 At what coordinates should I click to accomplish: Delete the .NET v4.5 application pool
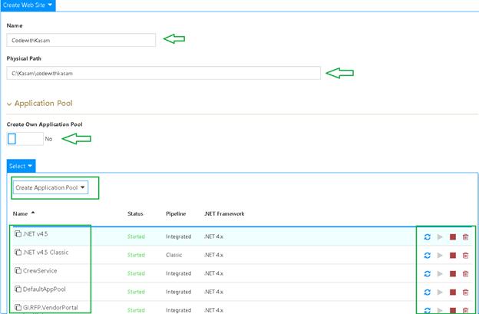click(x=465, y=237)
